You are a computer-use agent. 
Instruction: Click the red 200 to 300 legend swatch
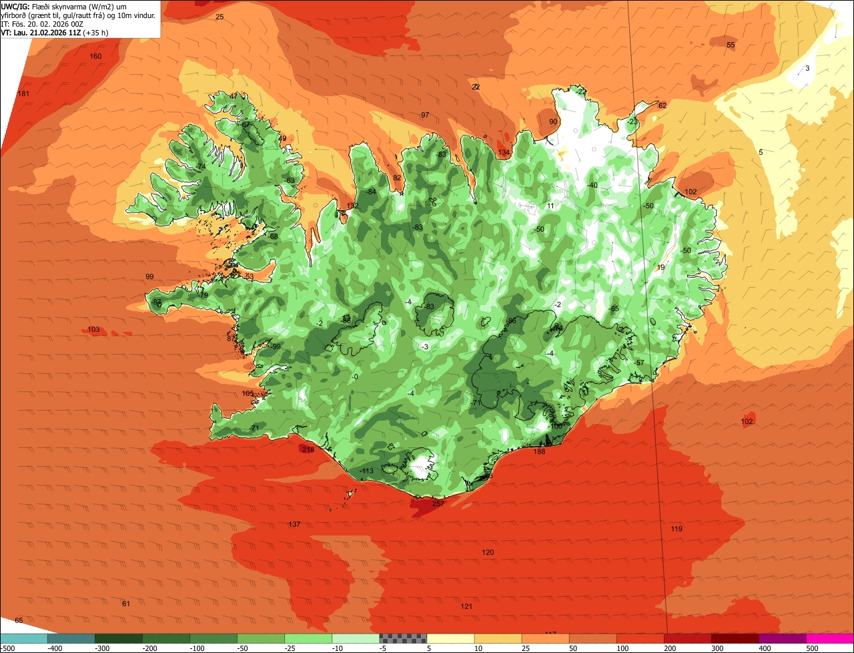tap(687, 638)
